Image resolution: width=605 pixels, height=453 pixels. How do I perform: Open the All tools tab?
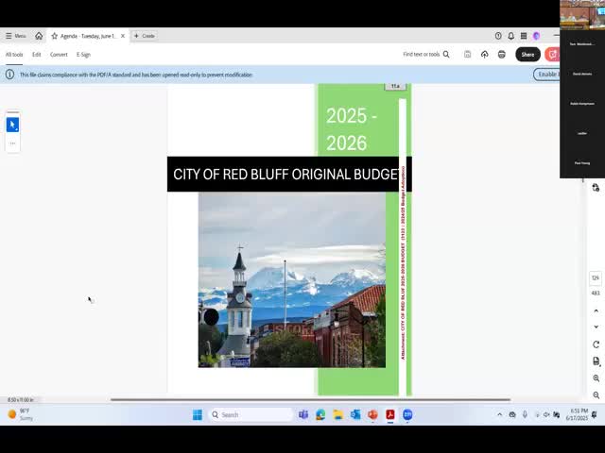[x=14, y=55]
